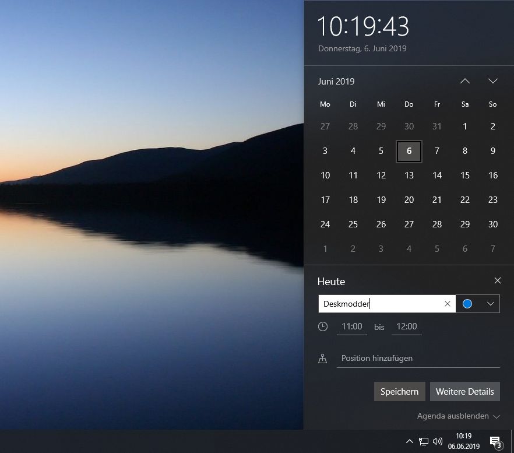This screenshot has width=514, height=453.
Task: Click the Juni 2019 month header
Action: 336,82
